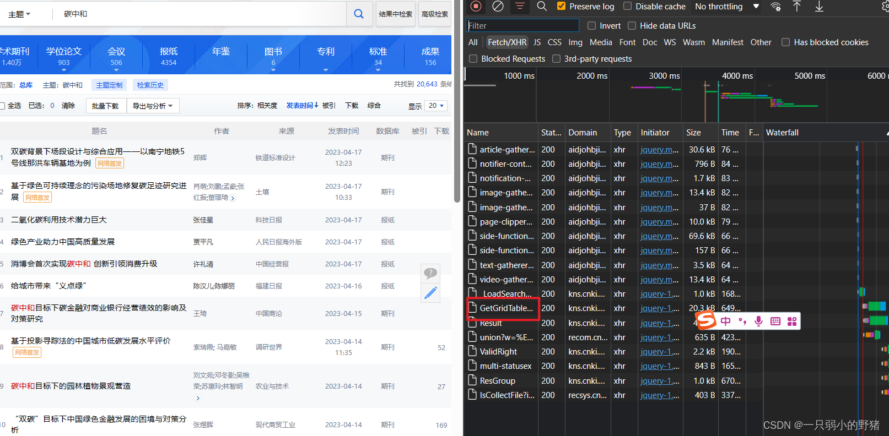
Task: Click the 批量下载 button
Action: coord(105,106)
